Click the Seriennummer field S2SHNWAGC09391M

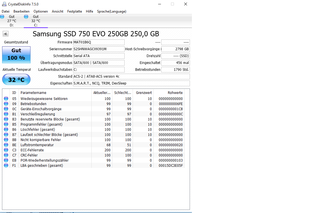pos(99,49)
